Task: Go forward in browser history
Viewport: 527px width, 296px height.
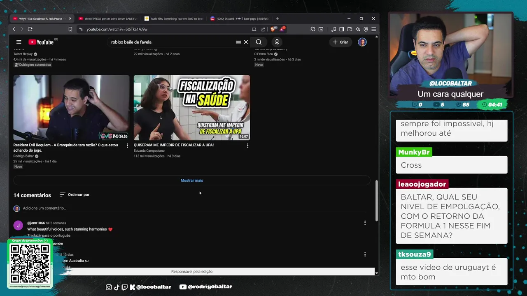Action: 22,29
